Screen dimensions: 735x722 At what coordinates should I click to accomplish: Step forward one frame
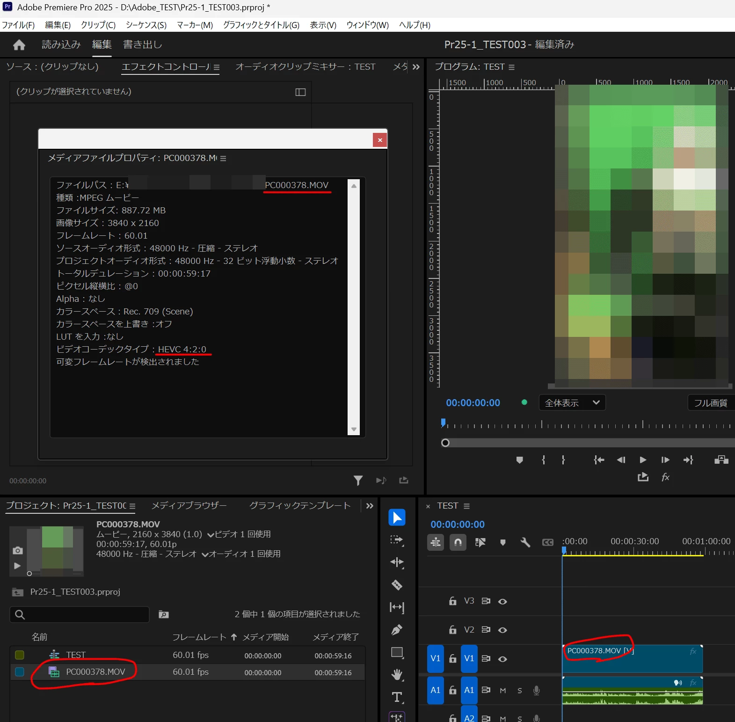(x=665, y=460)
